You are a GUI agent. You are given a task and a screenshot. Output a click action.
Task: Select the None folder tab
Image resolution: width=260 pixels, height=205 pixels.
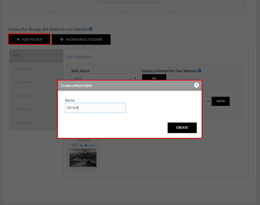tap(36, 55)
